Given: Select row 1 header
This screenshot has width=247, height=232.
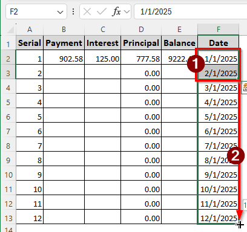Looking at the screenshot, I should pyautogui.click(x=8, y=43).
